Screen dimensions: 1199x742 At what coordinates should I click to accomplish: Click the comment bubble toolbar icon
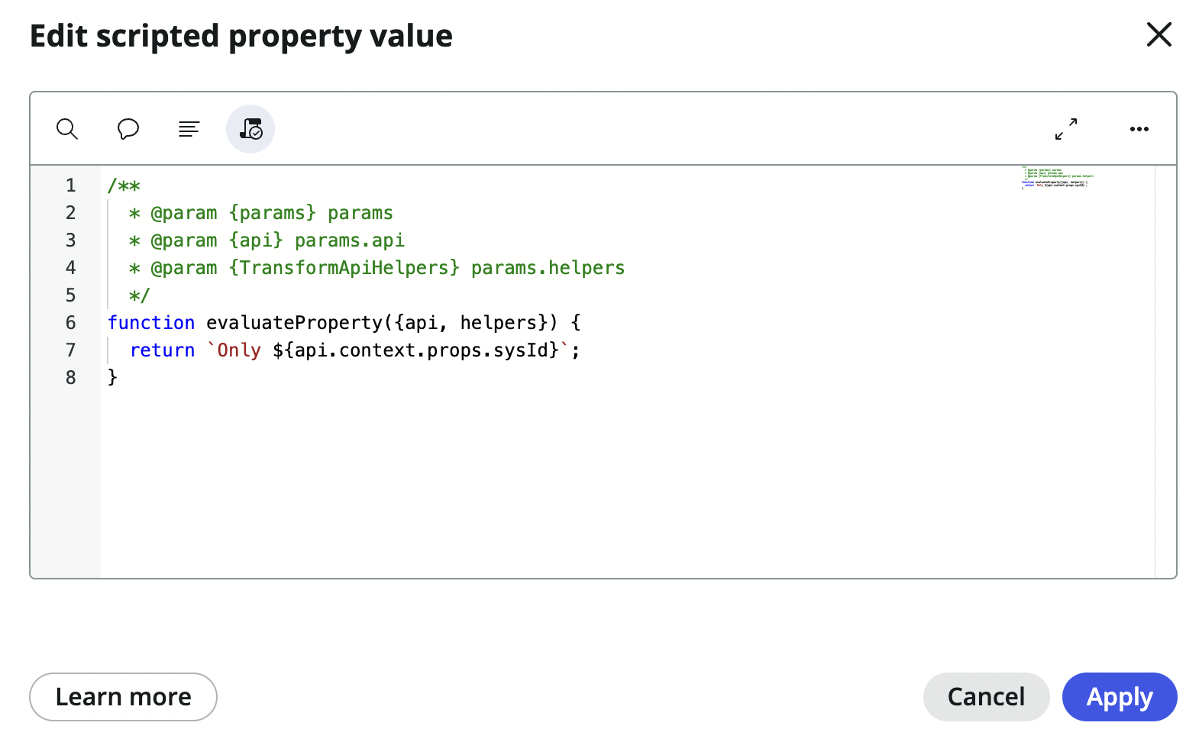[128, 129]
